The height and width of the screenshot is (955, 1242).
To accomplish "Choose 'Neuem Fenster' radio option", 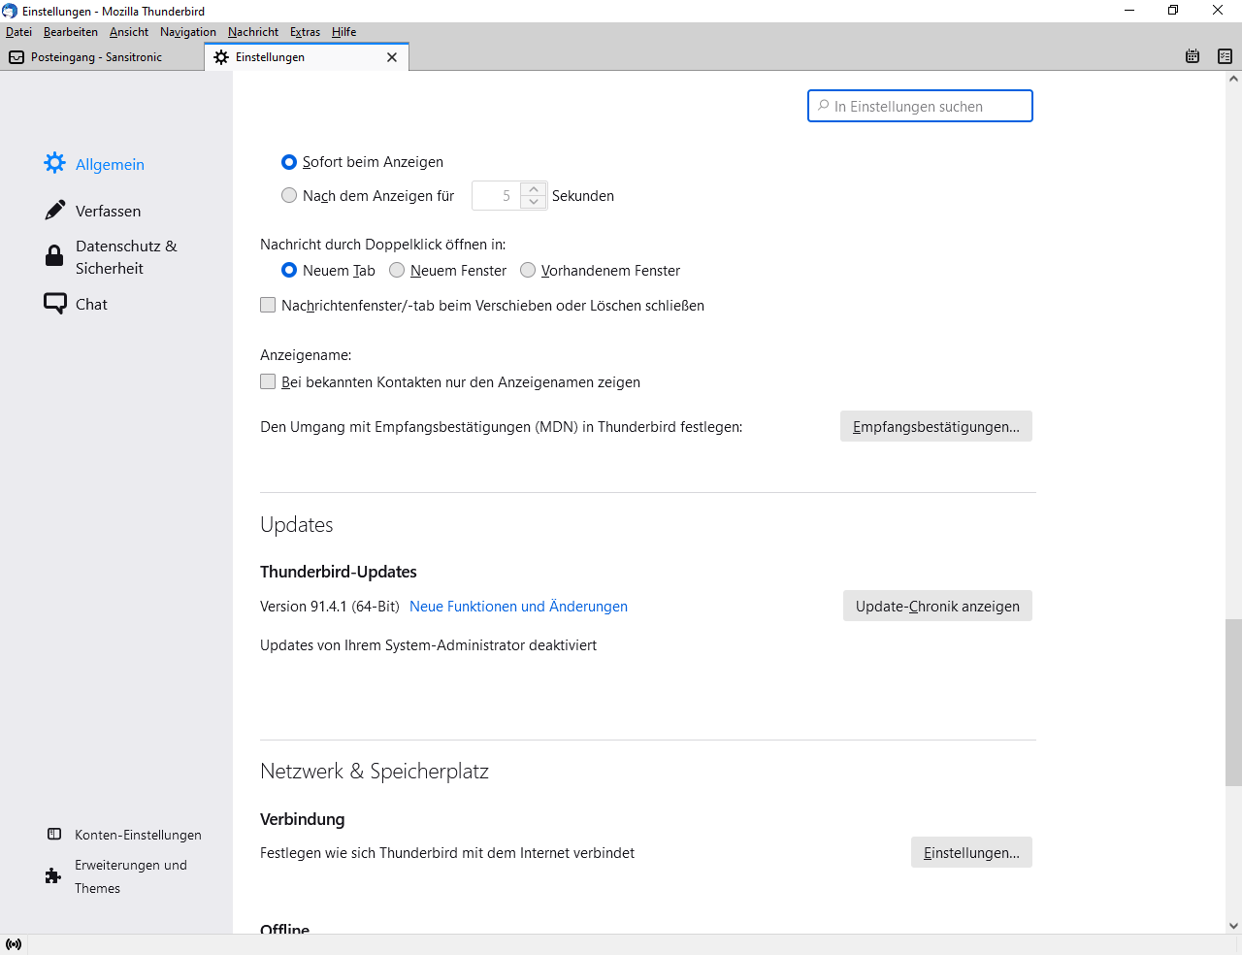I will (x=397, y=270).
